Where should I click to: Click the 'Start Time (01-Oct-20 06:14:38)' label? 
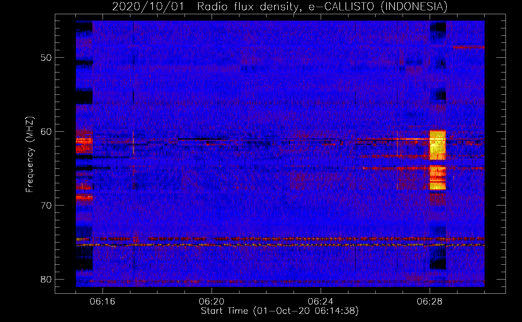tap(280, 311)
